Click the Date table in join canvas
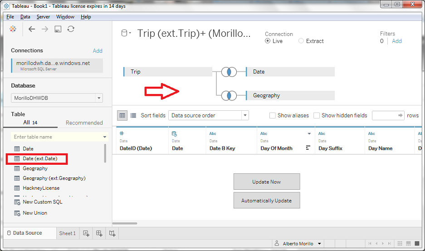Viewport: 425px width, 251px height. point(290,72)
